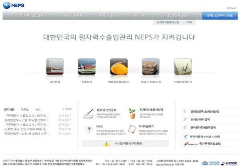
Task: Open the 수입목적확인서 signature icon
Action: point(183,67)
